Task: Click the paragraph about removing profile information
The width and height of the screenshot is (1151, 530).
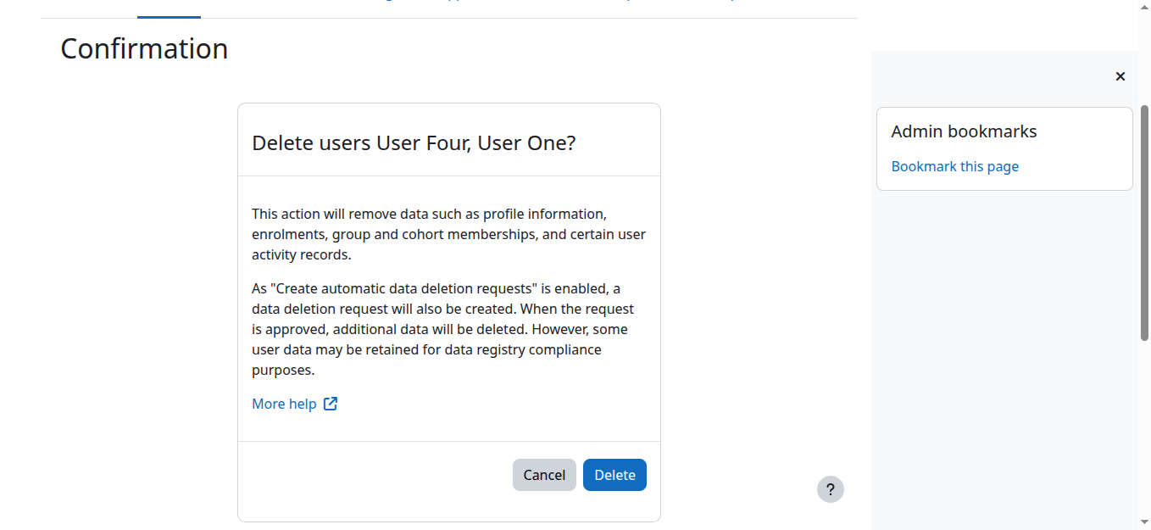Action: pyautogui.click(x=448, y=234)
